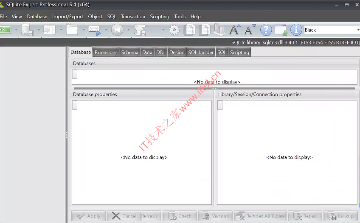Image resolution: width=360 pixels, height=223 pixels.
Task: Open the SQL menu in menu bar
Action: [x=112, y=17]
